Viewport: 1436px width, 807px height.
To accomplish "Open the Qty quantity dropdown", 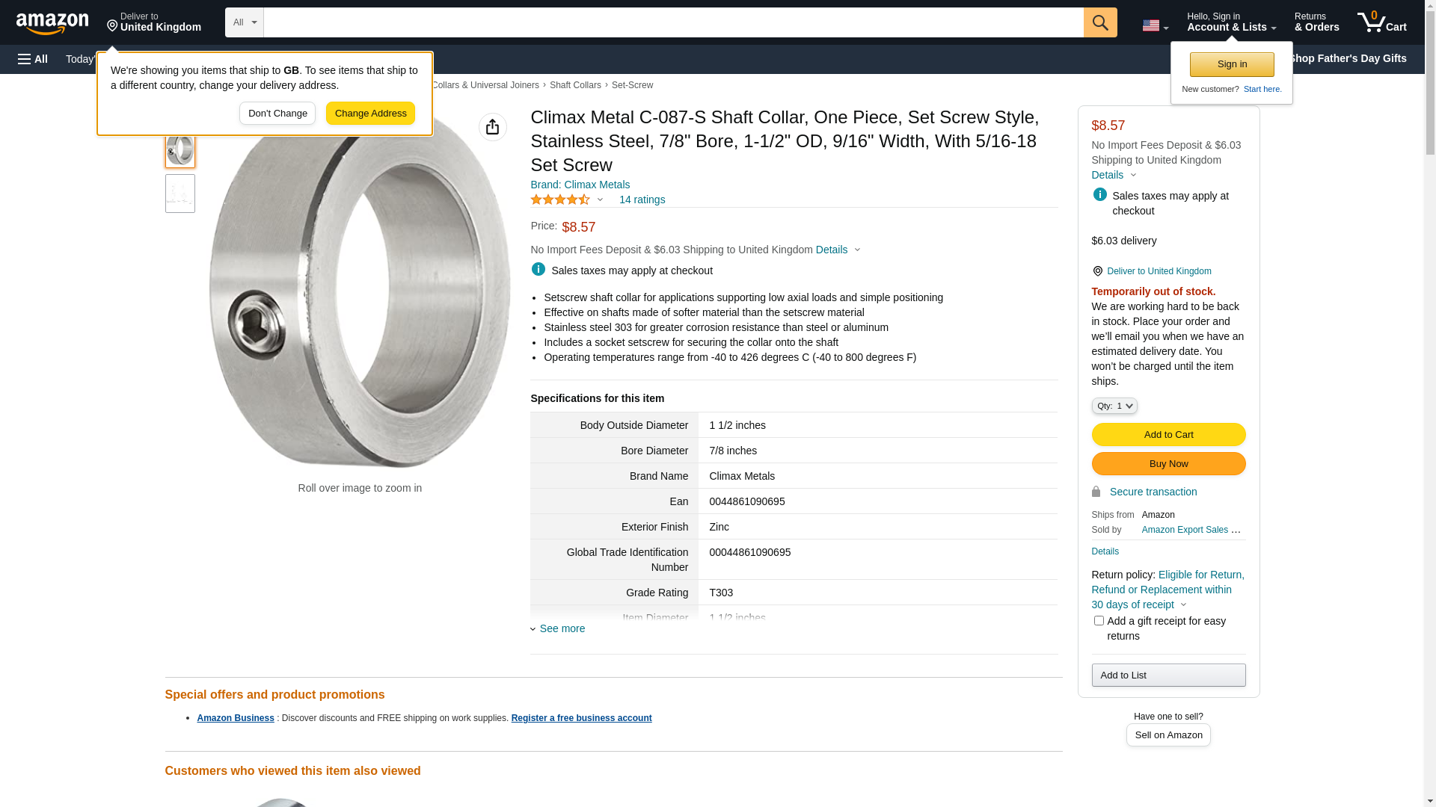I will pyautogui.click(x=1114, y=406).
